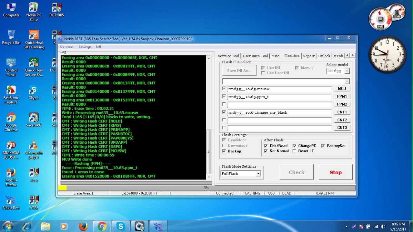The image size is (413, 232).
Task: Open Google Chrome desktop shortcut
Action: coord(11,122)
